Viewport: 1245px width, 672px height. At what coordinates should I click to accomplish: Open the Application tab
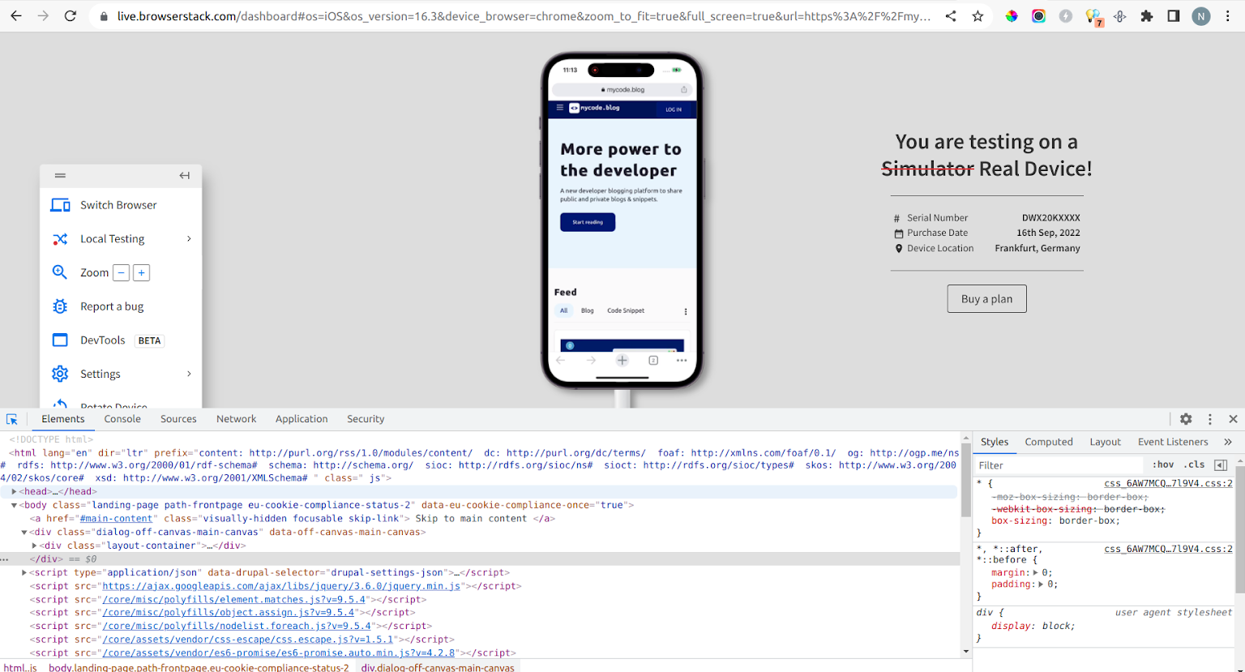click(x=302, y=419)
